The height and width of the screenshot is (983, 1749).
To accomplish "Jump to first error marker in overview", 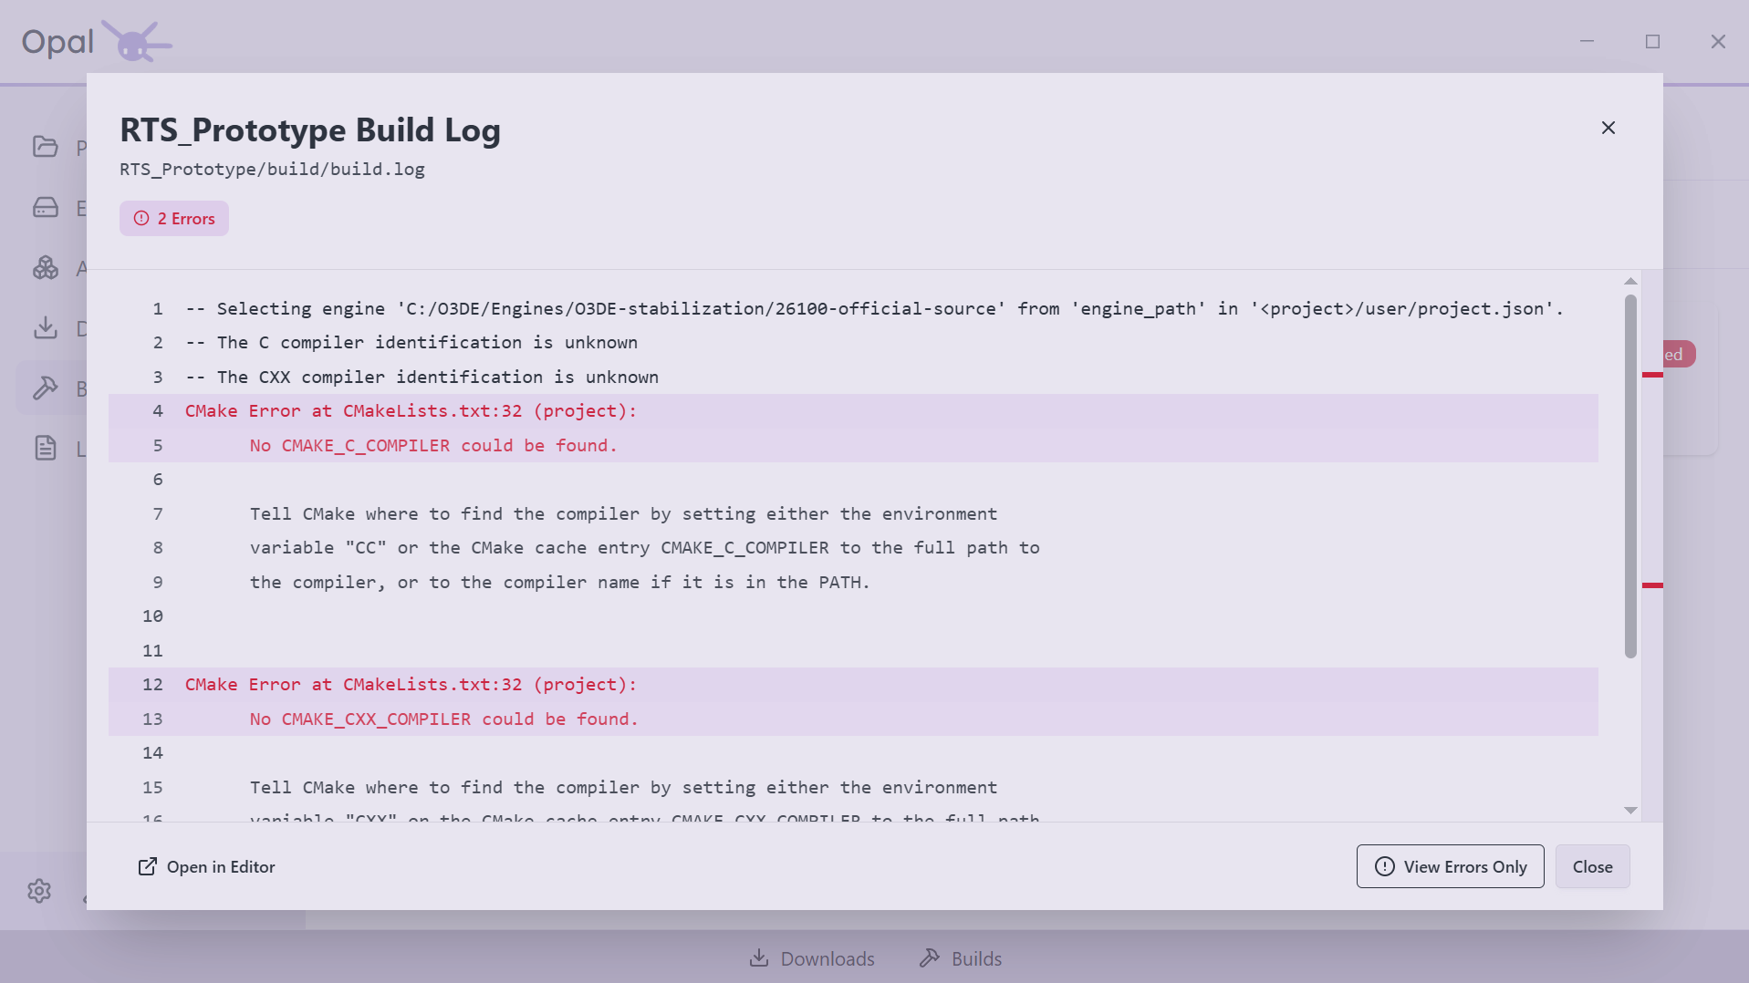I will point(1652,375).
